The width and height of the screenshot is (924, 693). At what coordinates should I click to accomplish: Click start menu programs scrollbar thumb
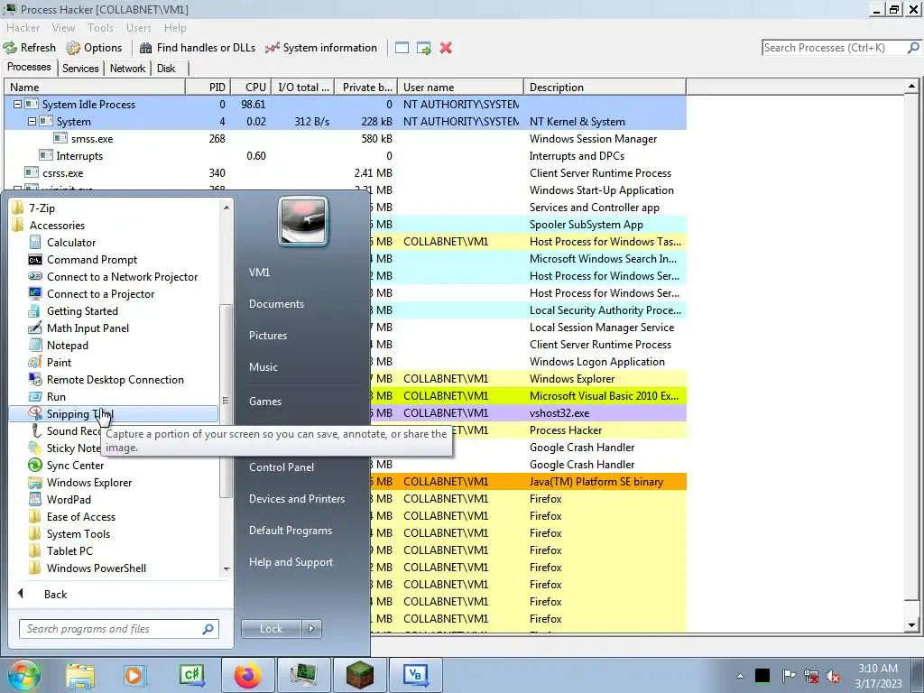pos(225,401)
